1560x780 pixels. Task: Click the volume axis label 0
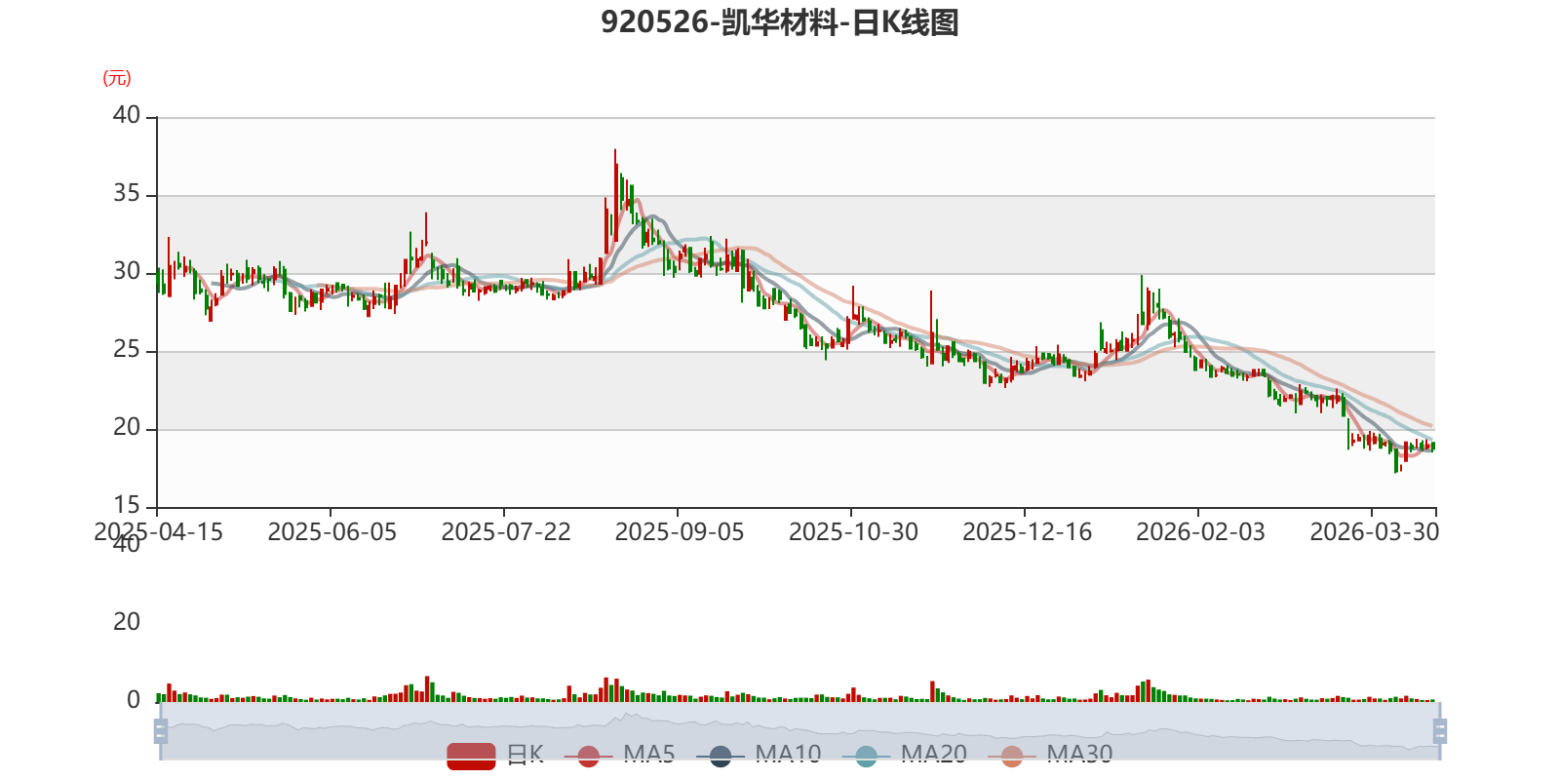point(134,700)
